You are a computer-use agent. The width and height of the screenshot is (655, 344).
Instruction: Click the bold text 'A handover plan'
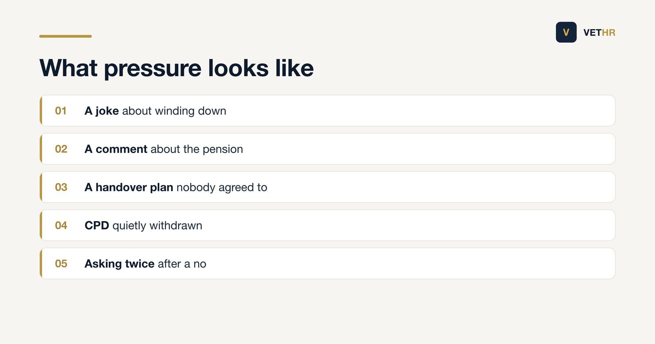[x=129, y=187]
